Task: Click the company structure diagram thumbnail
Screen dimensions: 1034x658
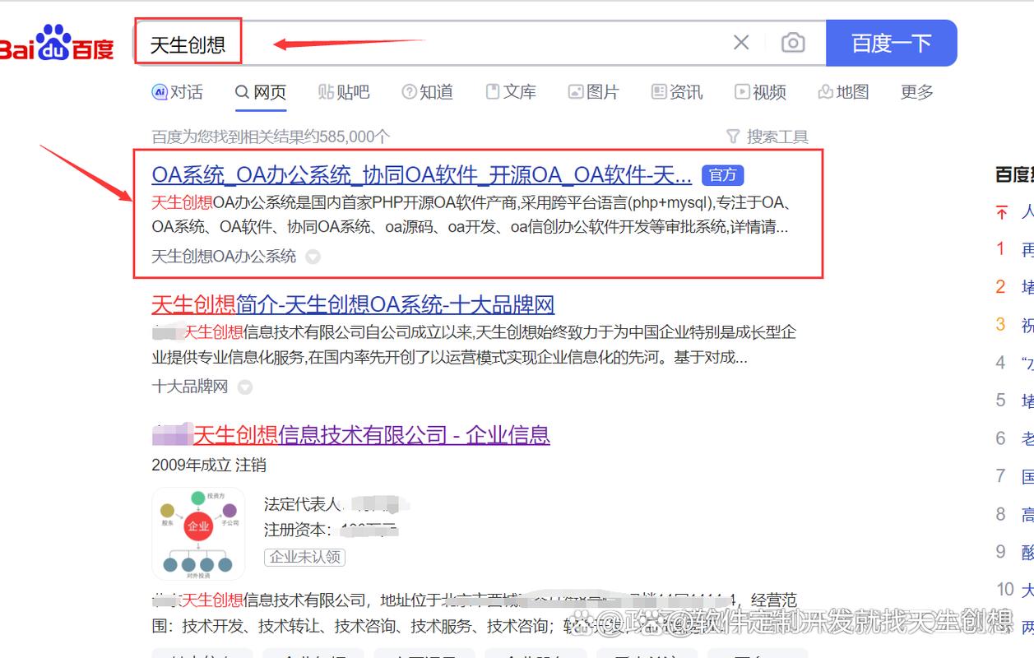Action: click(x=197, y=533)
